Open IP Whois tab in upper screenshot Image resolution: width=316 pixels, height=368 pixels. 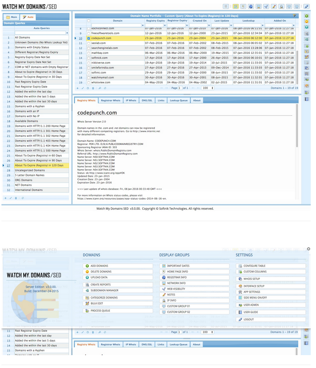(131, 101)
